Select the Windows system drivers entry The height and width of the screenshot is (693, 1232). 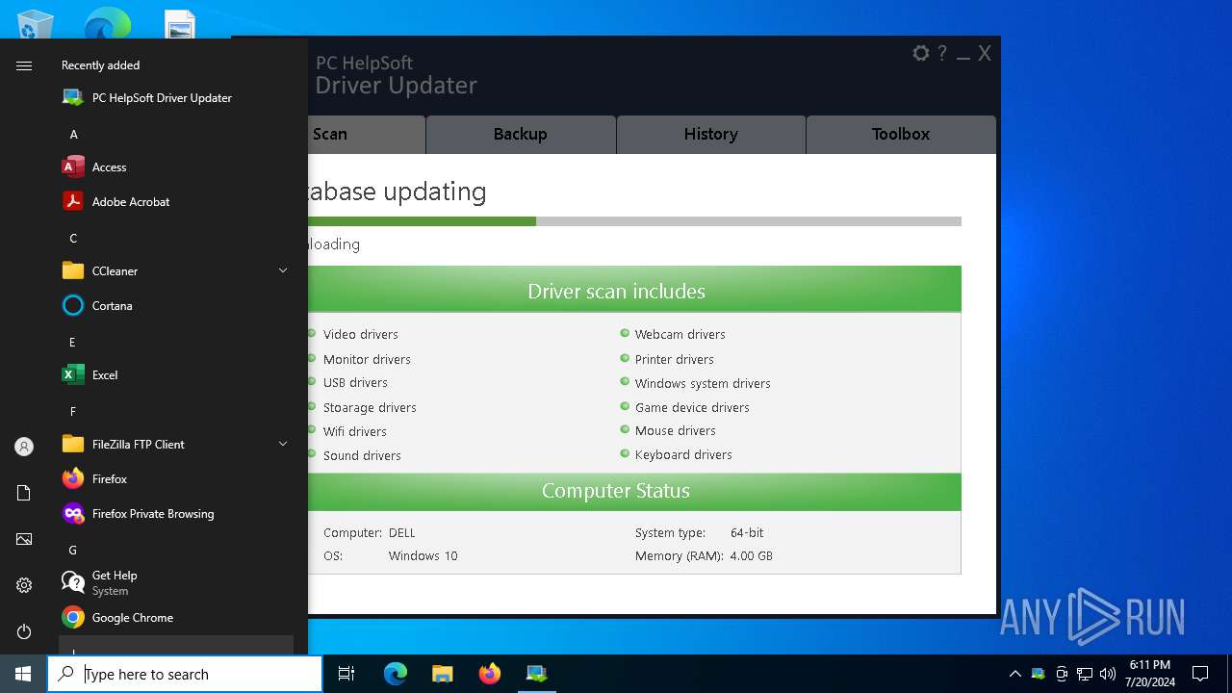(703, 384)
